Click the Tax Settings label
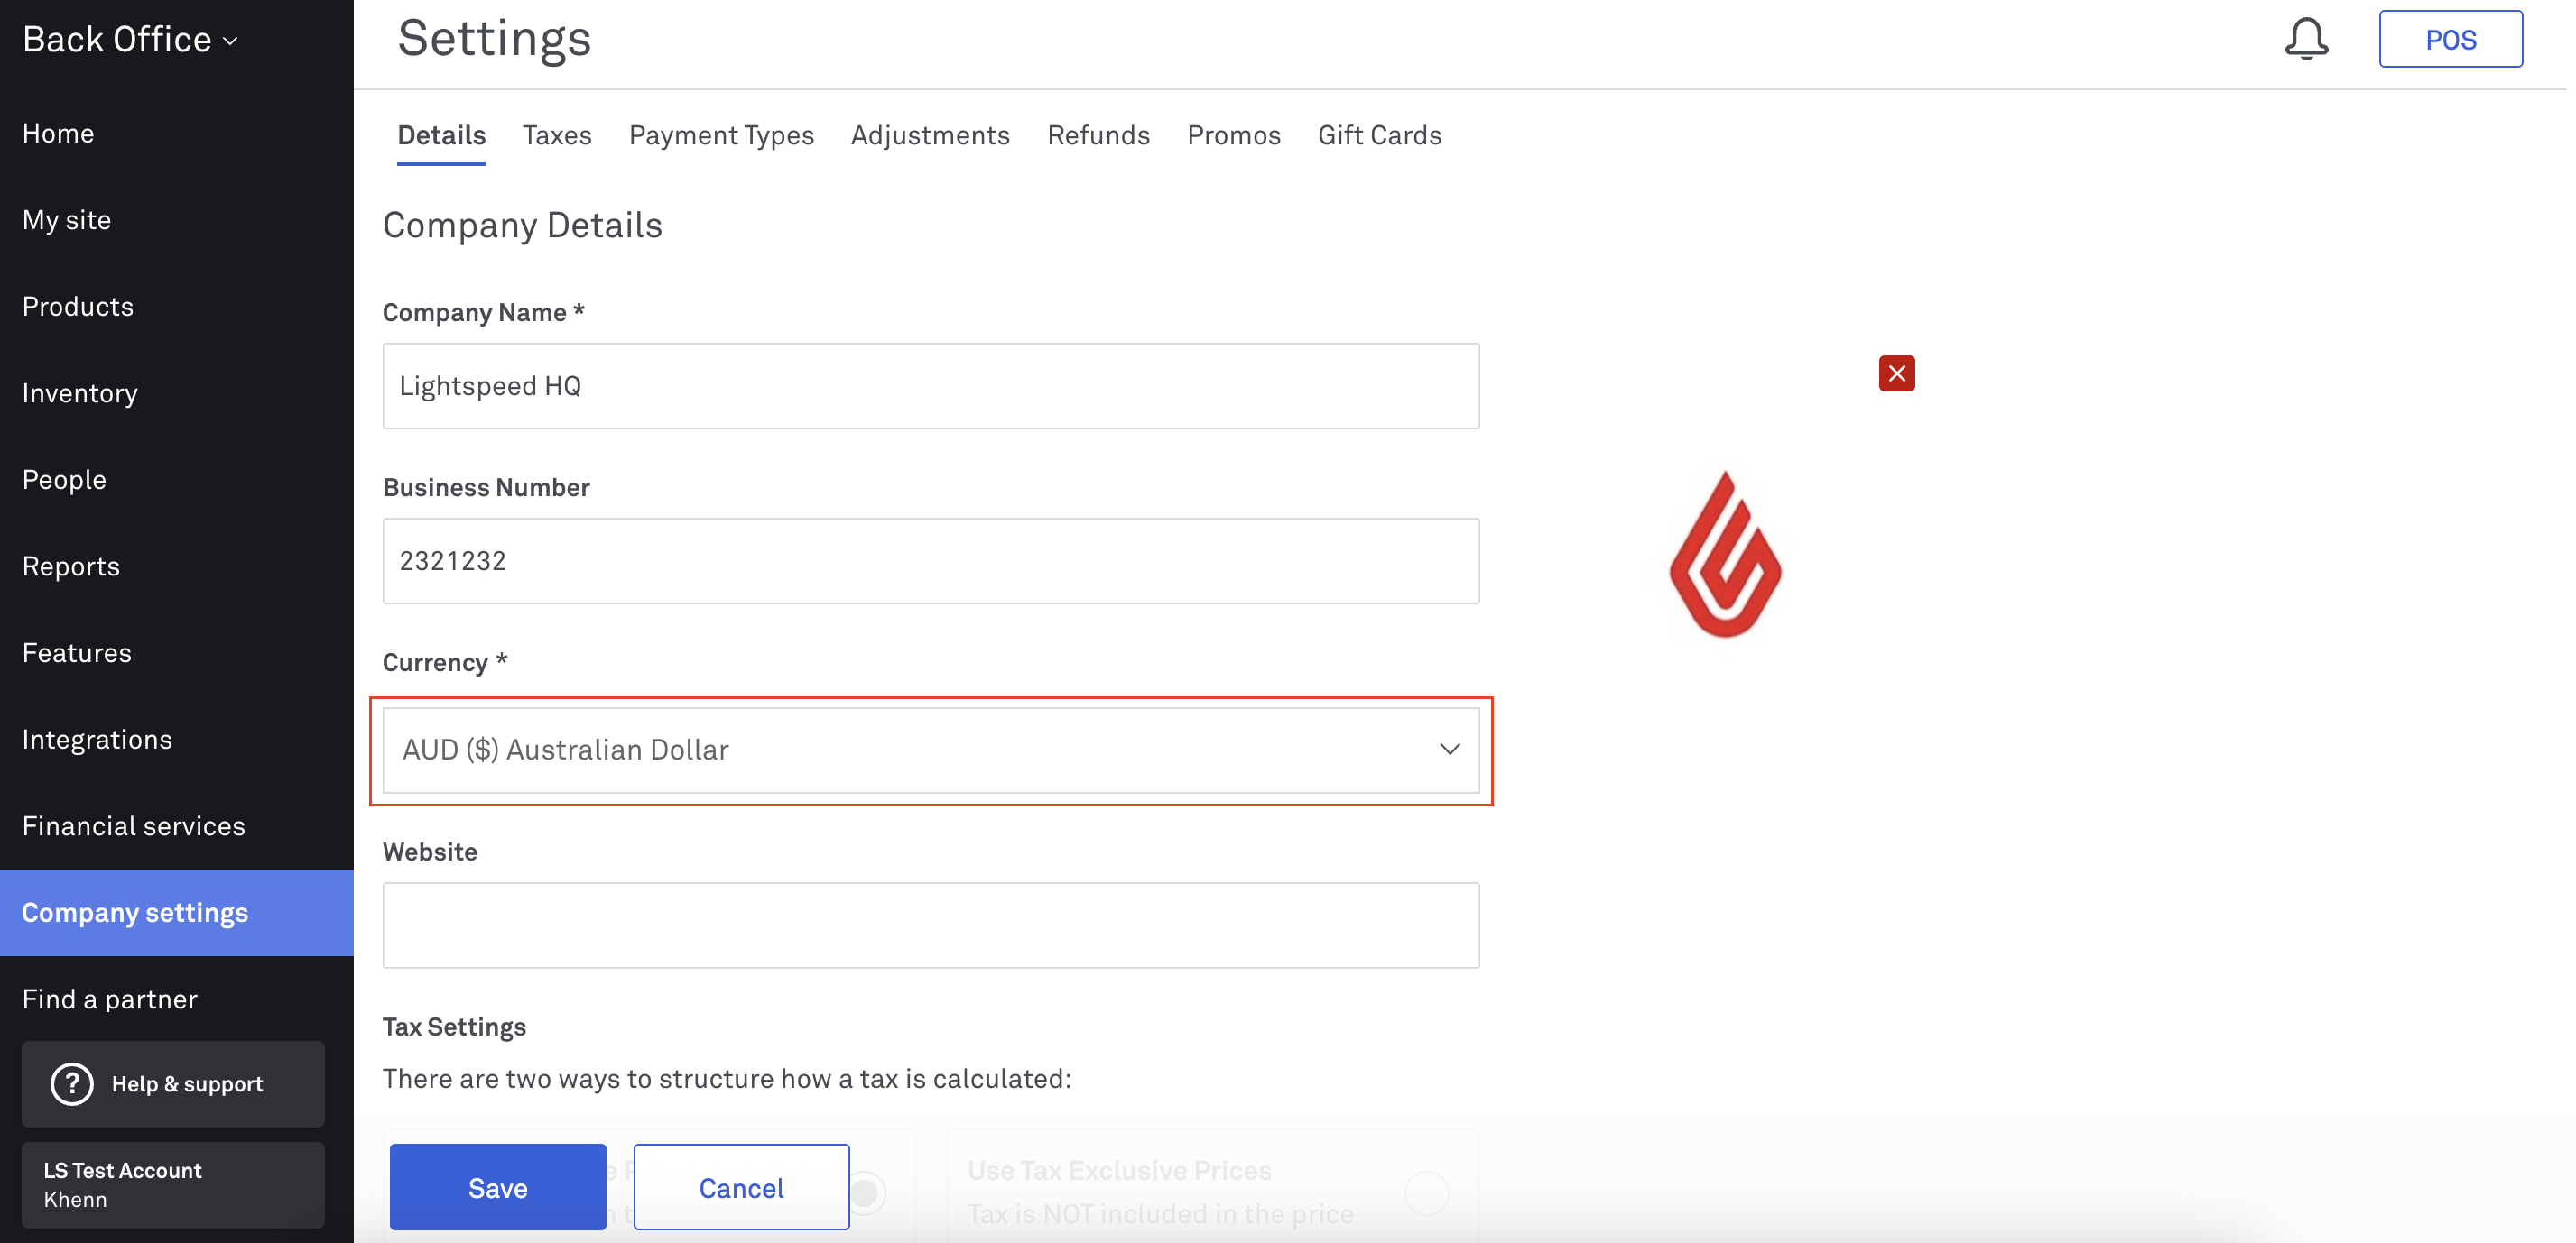Viewport: 2576px width, 1243px height. pos(454,1027)
